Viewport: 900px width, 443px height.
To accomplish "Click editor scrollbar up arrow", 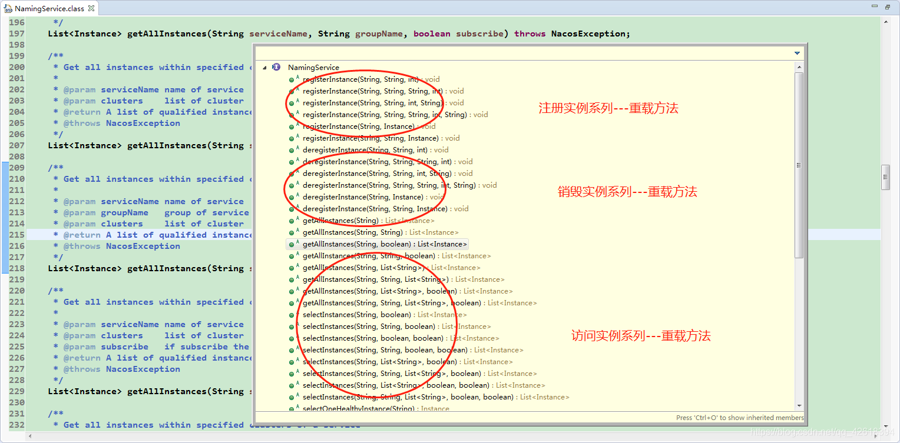I will click(885, 21).
